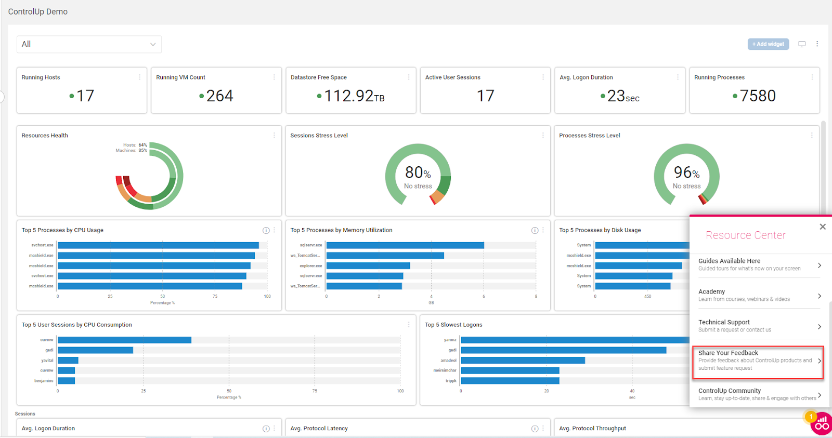Click the sqlservr.exe top memory bar
The image size is (832, 438).
click(405, 245)
